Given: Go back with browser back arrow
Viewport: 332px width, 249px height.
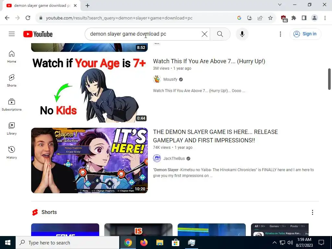Looking at the screenshot, I should coord(7,18).
